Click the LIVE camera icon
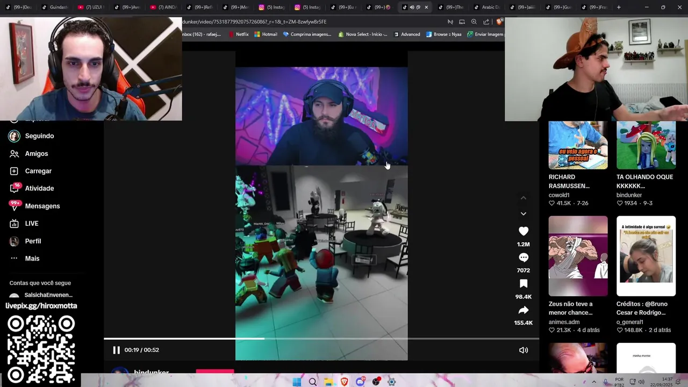This screenshot has width=688, height=387. [14, 224]
